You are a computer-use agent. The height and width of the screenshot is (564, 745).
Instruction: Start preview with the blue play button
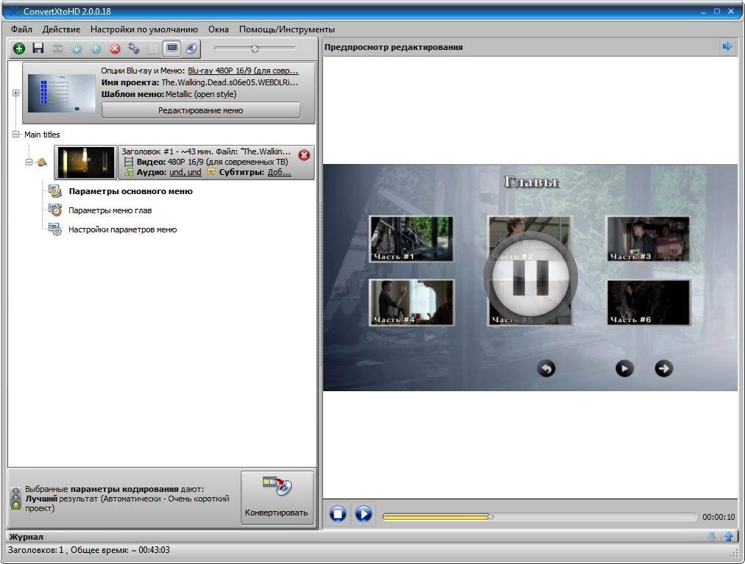point(364,514)
